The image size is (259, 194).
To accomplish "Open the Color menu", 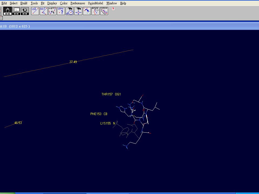I will [x=64, y=3].
